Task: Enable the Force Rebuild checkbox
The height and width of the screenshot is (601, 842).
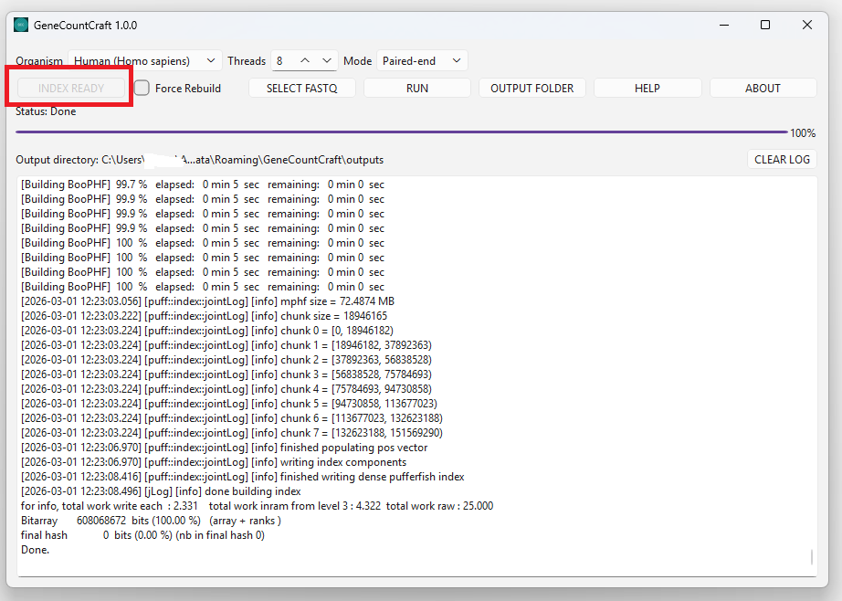Action: pyautogui.click(x=142, y=88)
